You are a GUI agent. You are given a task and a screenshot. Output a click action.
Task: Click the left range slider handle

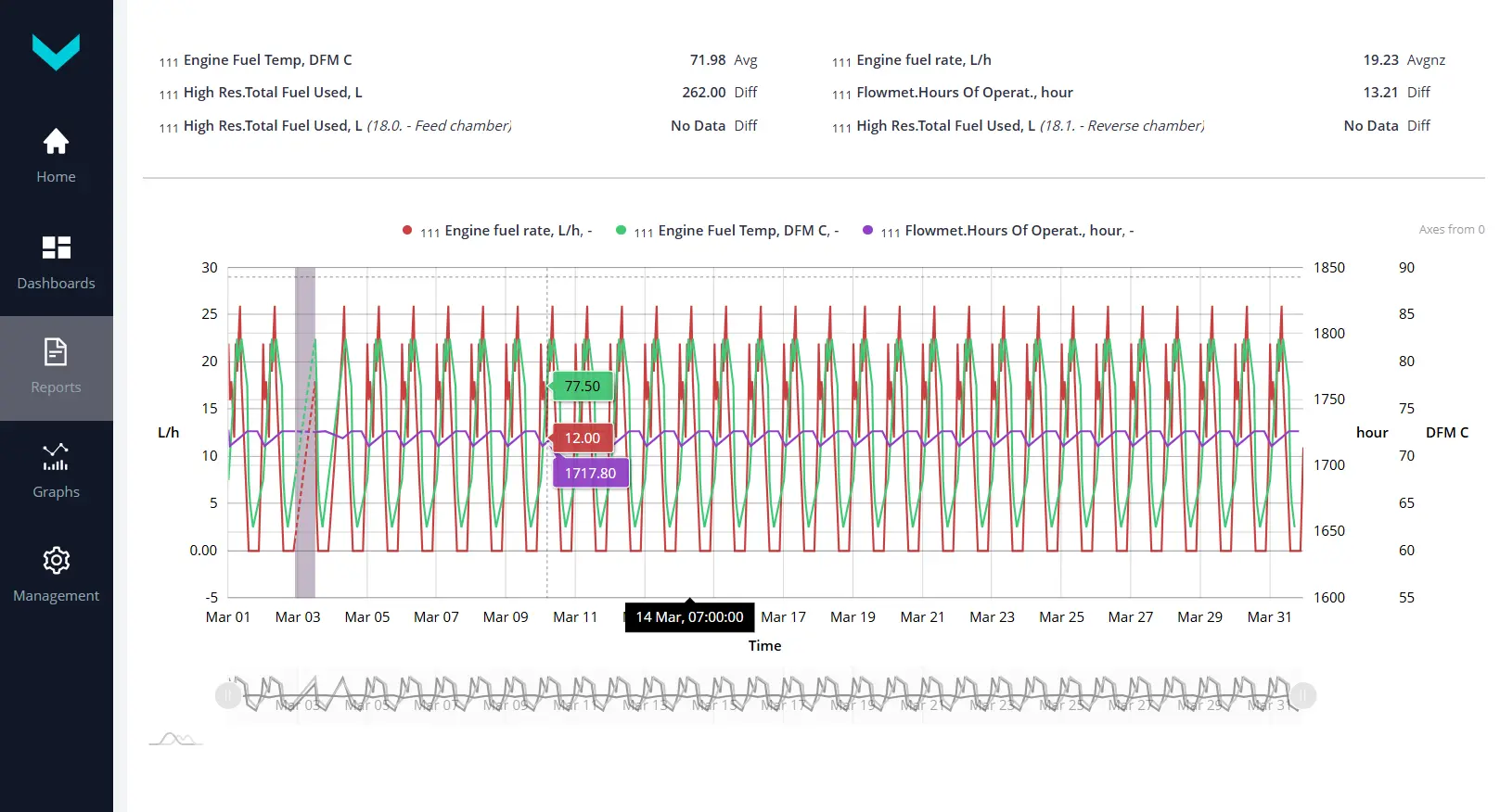click(x=228, y=695)
